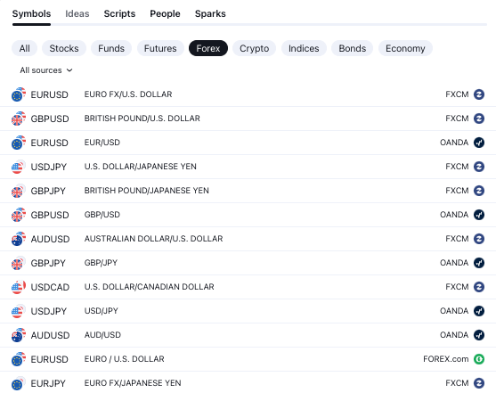Filter results by Economy
The width and height of the screenshot is (496, 393).
point(405,48)
